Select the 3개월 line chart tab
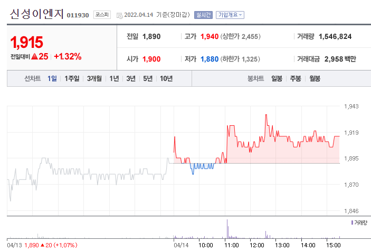The image size is (371, 252). click(94, 78)
